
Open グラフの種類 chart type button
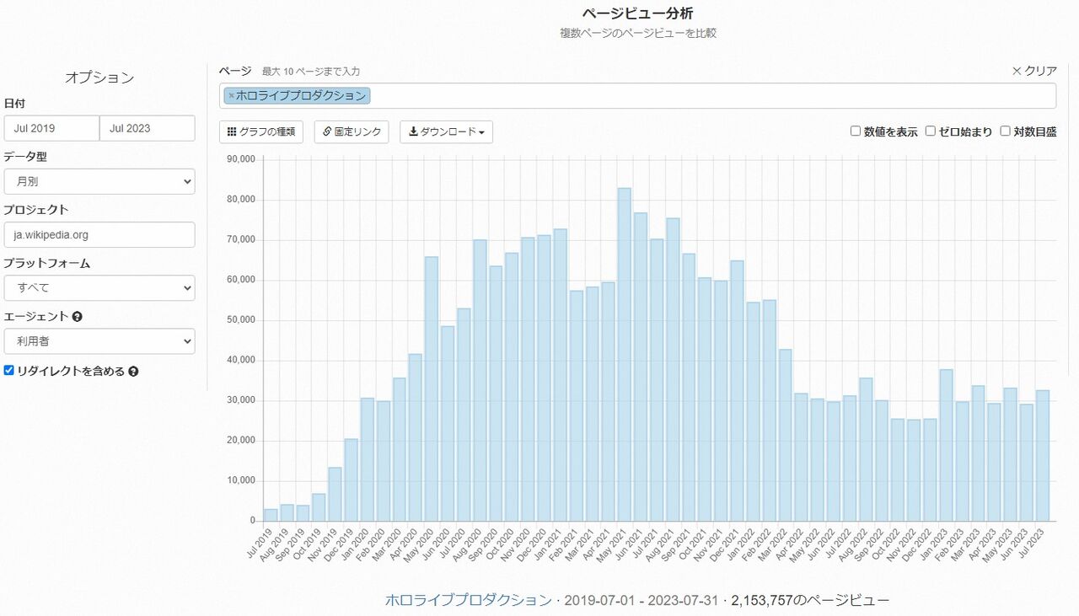(261, 132)
